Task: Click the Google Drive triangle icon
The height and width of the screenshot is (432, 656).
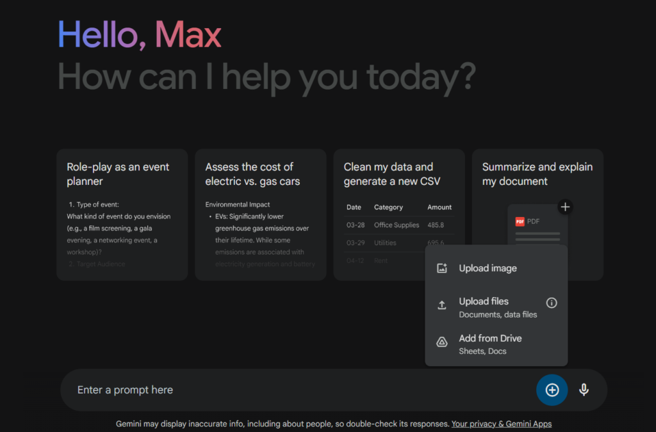Action: [x=442, y=342]
